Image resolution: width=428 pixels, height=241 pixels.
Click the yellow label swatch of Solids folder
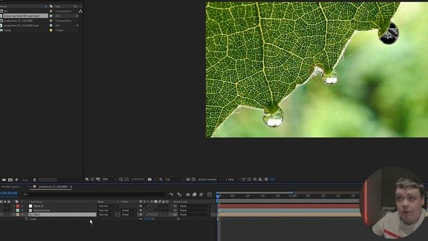click(51, 30)
